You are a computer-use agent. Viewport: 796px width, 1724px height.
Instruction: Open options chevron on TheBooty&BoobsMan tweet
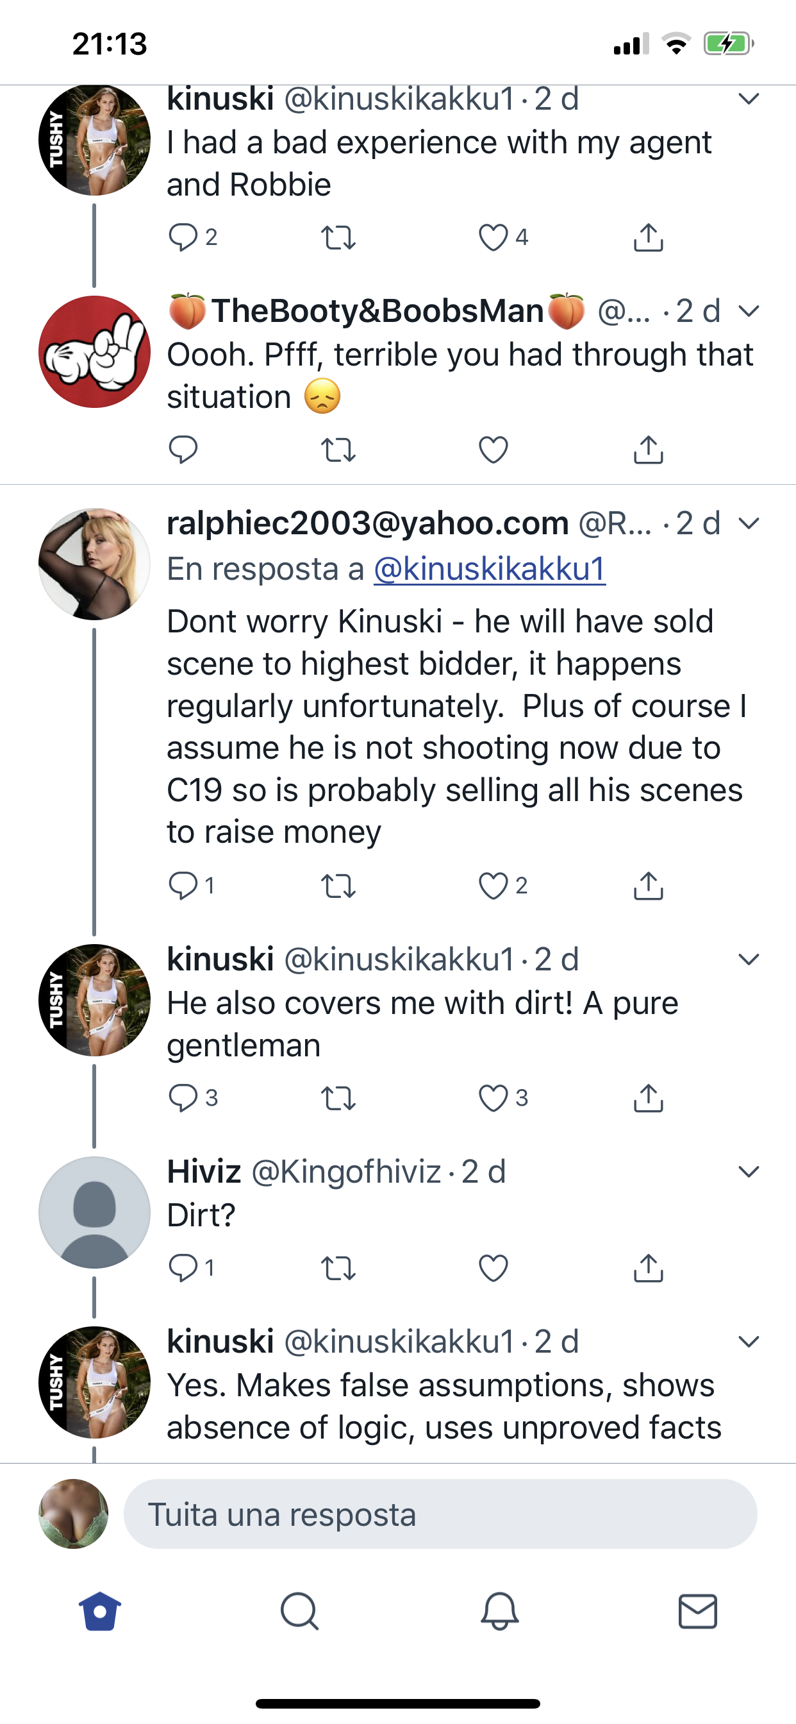point(749,311)
